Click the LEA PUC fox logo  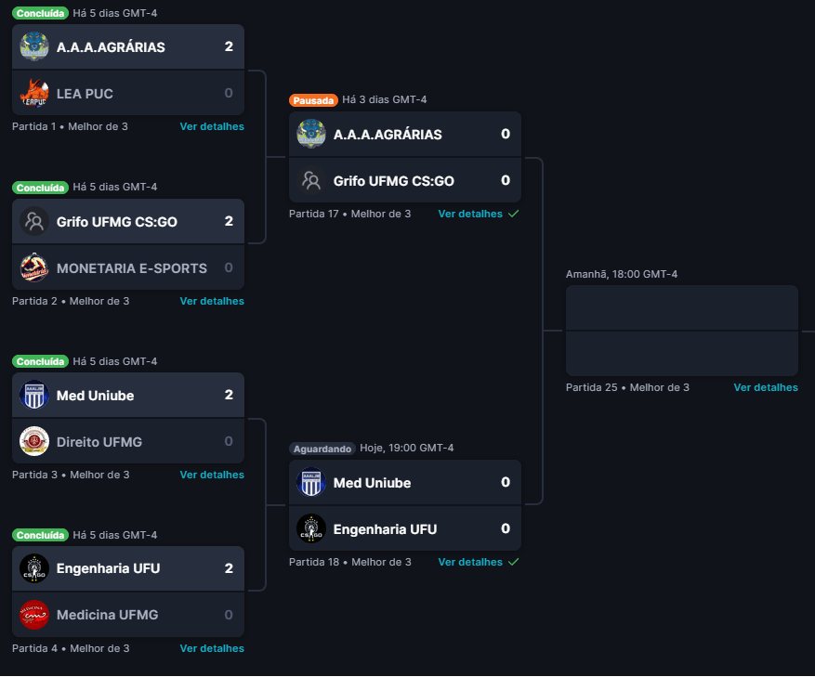34,93
